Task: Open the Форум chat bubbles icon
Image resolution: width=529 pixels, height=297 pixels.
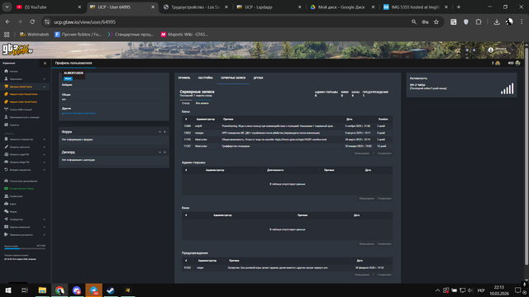Action: (6, 211)
